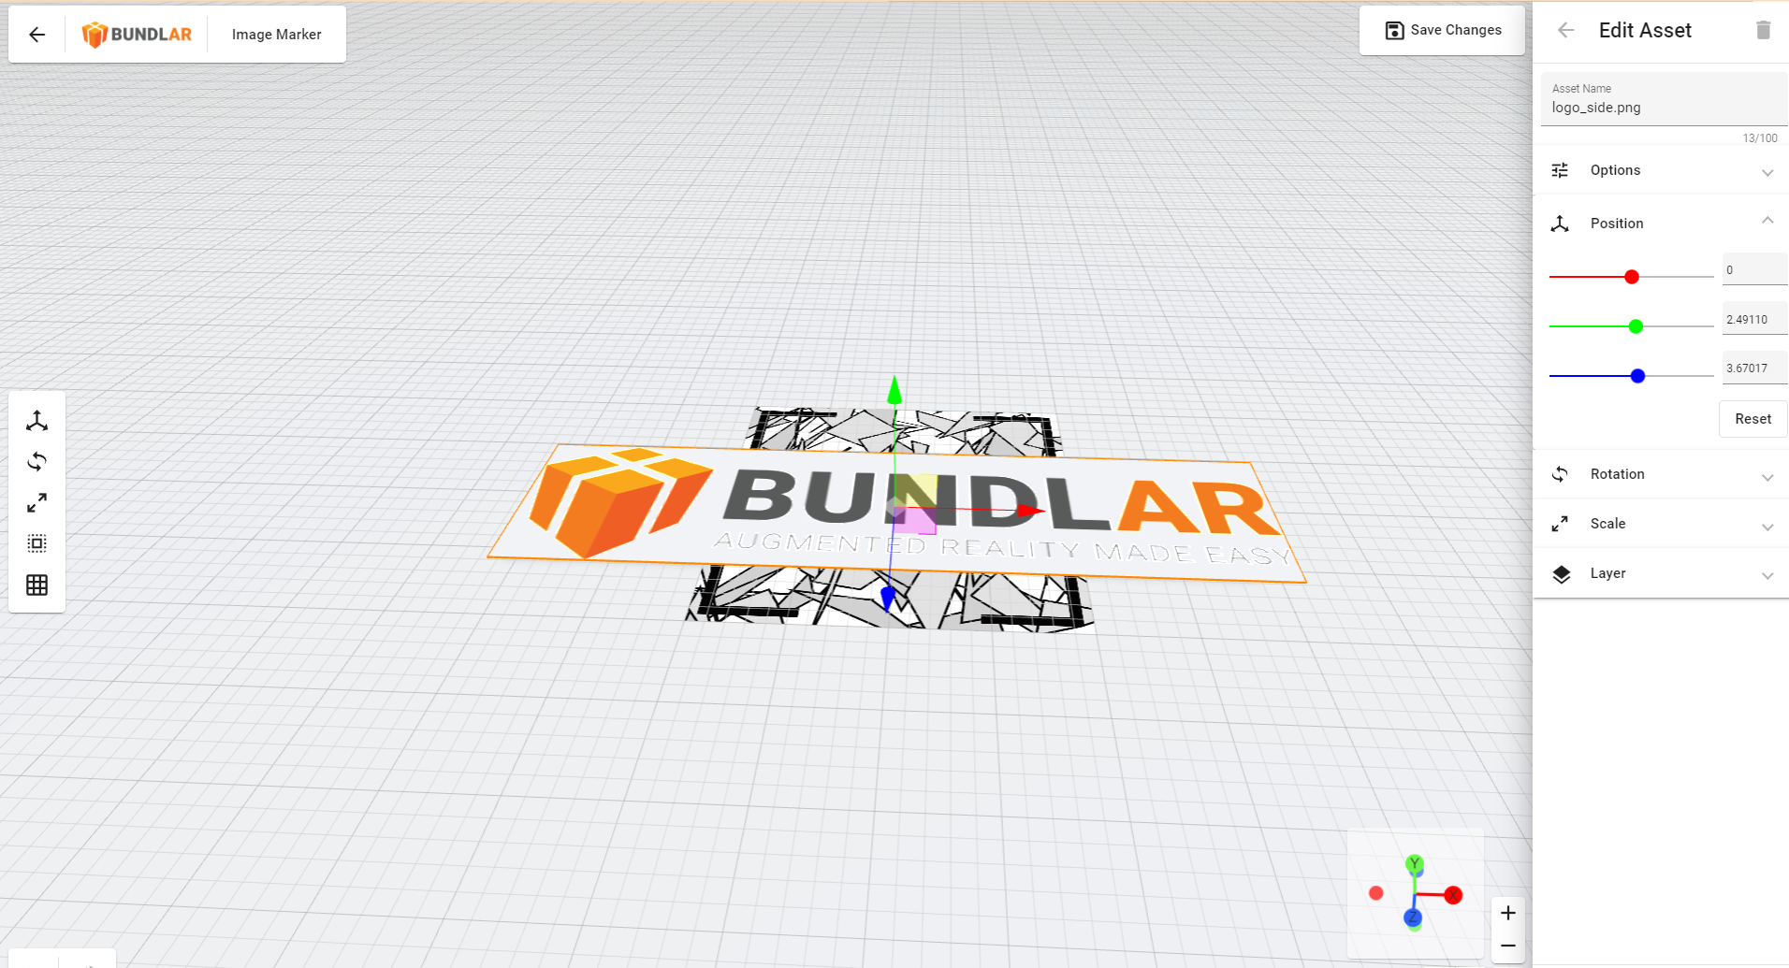Click the red X axis on navigation gizmo

pos(1453,894)
